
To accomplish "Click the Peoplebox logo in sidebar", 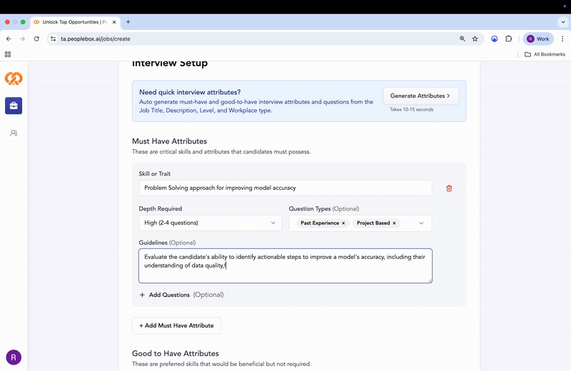I will [14, 78].
